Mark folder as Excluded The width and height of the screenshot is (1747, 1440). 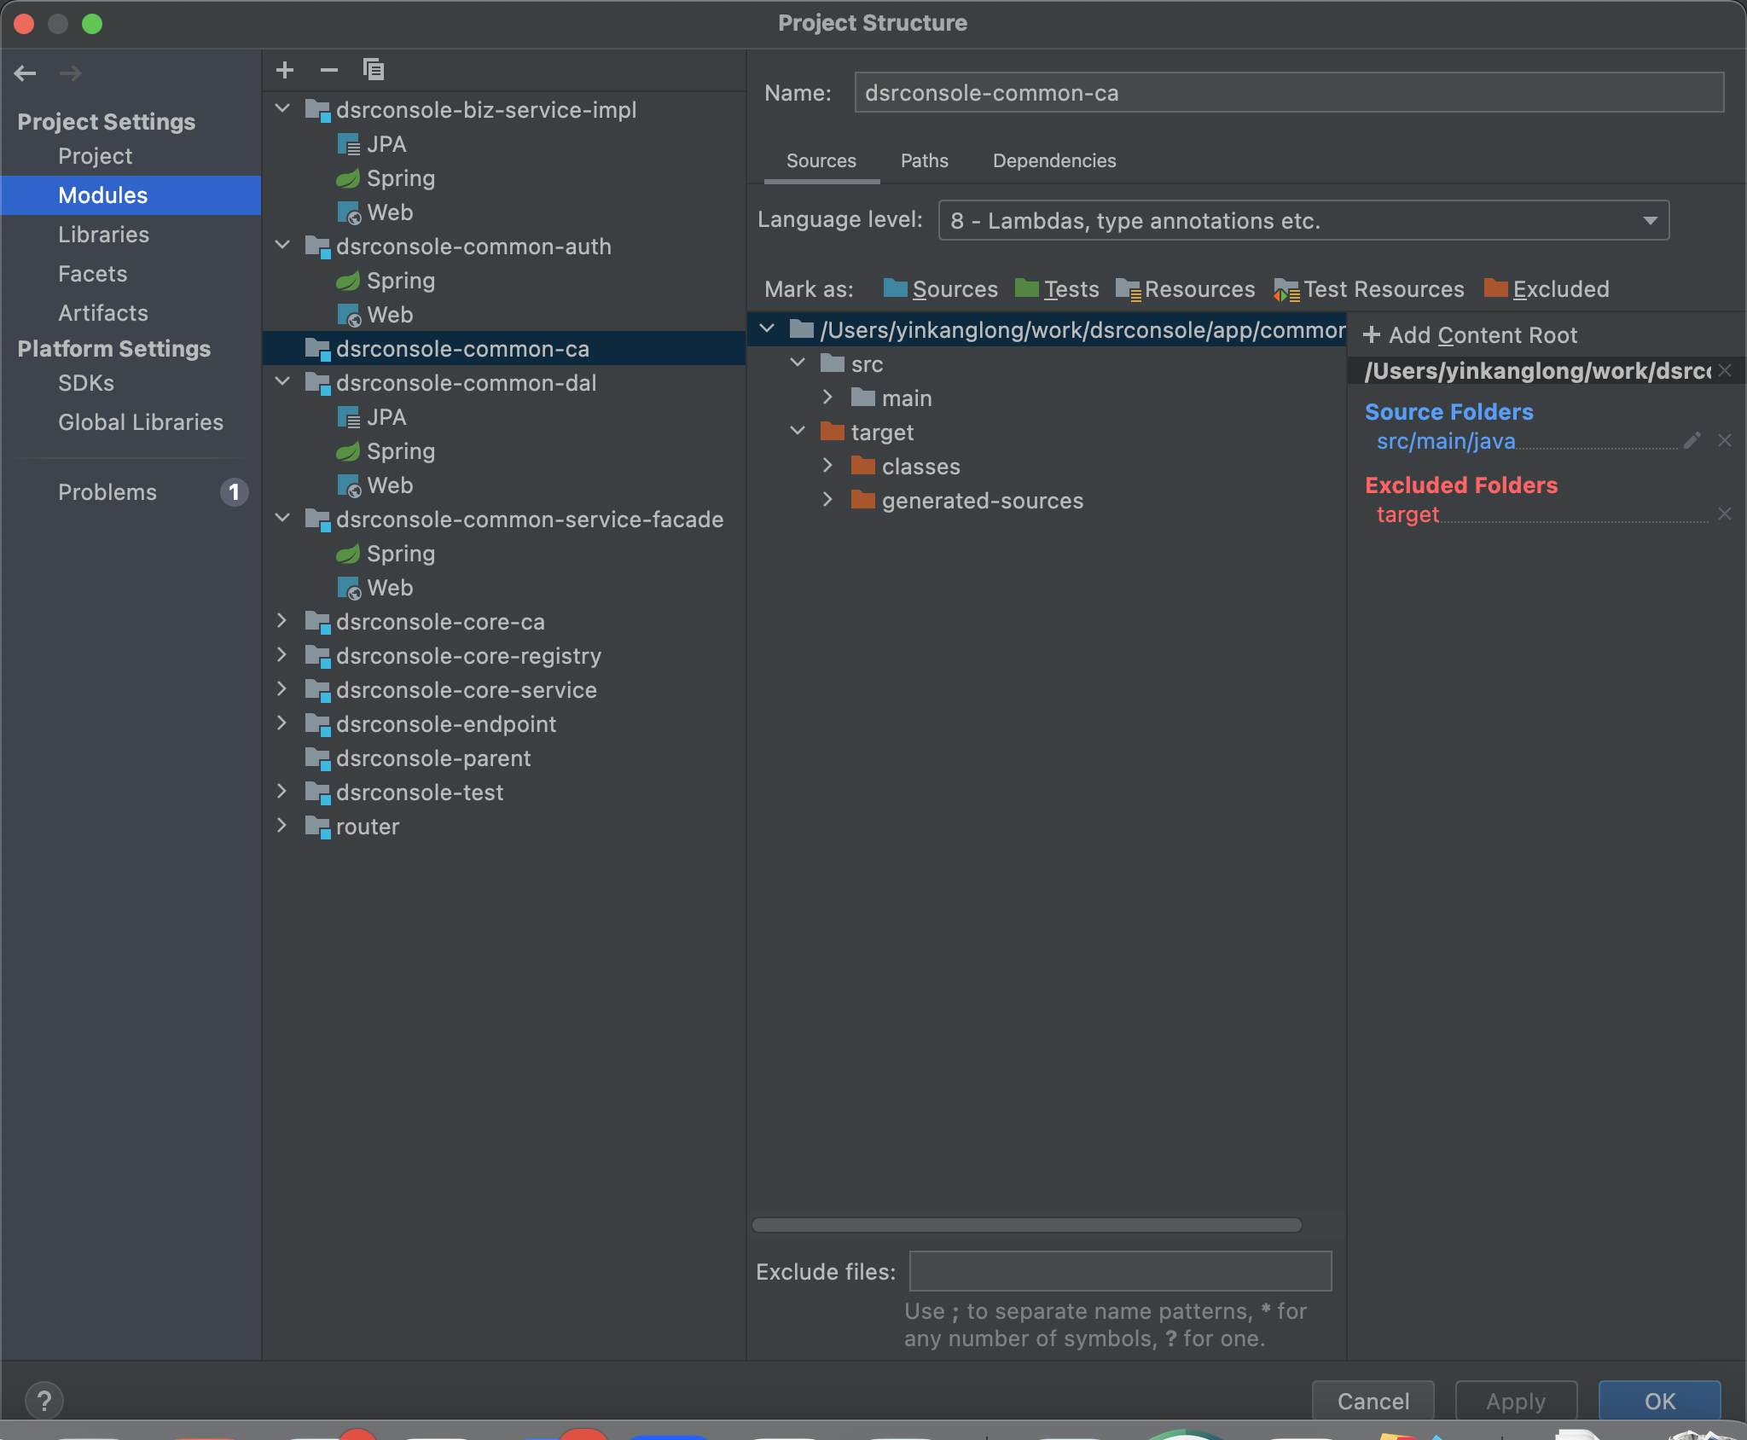(1546, 289)
